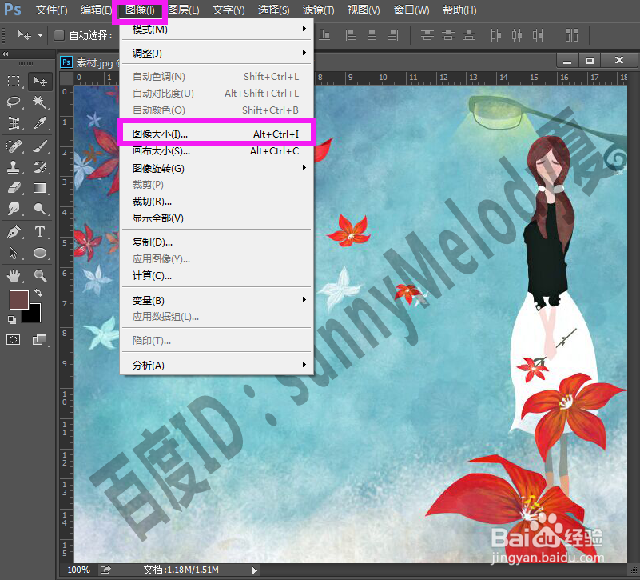Collapse the toolbox panel double-arrow
The image size is (640, 580).
coord(6,54)
